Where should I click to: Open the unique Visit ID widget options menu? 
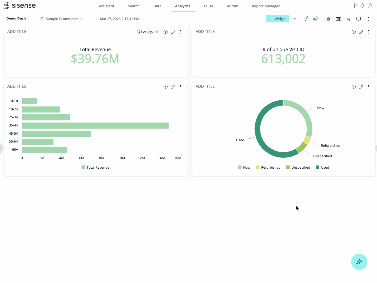click(x=369, y=32)
